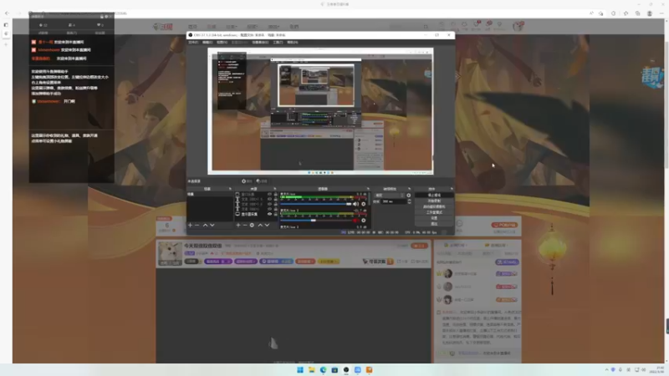Mute the first audio channel speaker icon
The width and height of the screenshot is (669, 376).
point(356,204)
